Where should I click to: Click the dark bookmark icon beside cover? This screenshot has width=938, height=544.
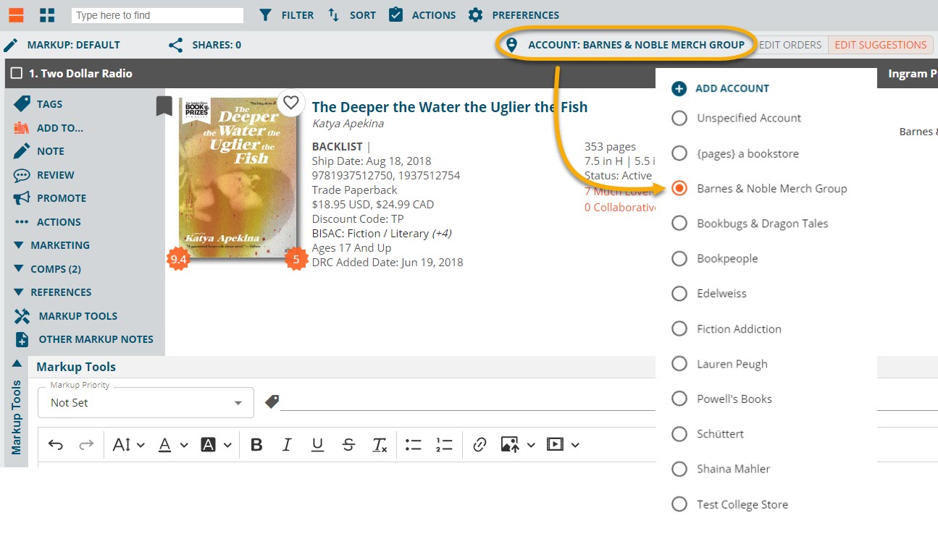pos(164,106)
